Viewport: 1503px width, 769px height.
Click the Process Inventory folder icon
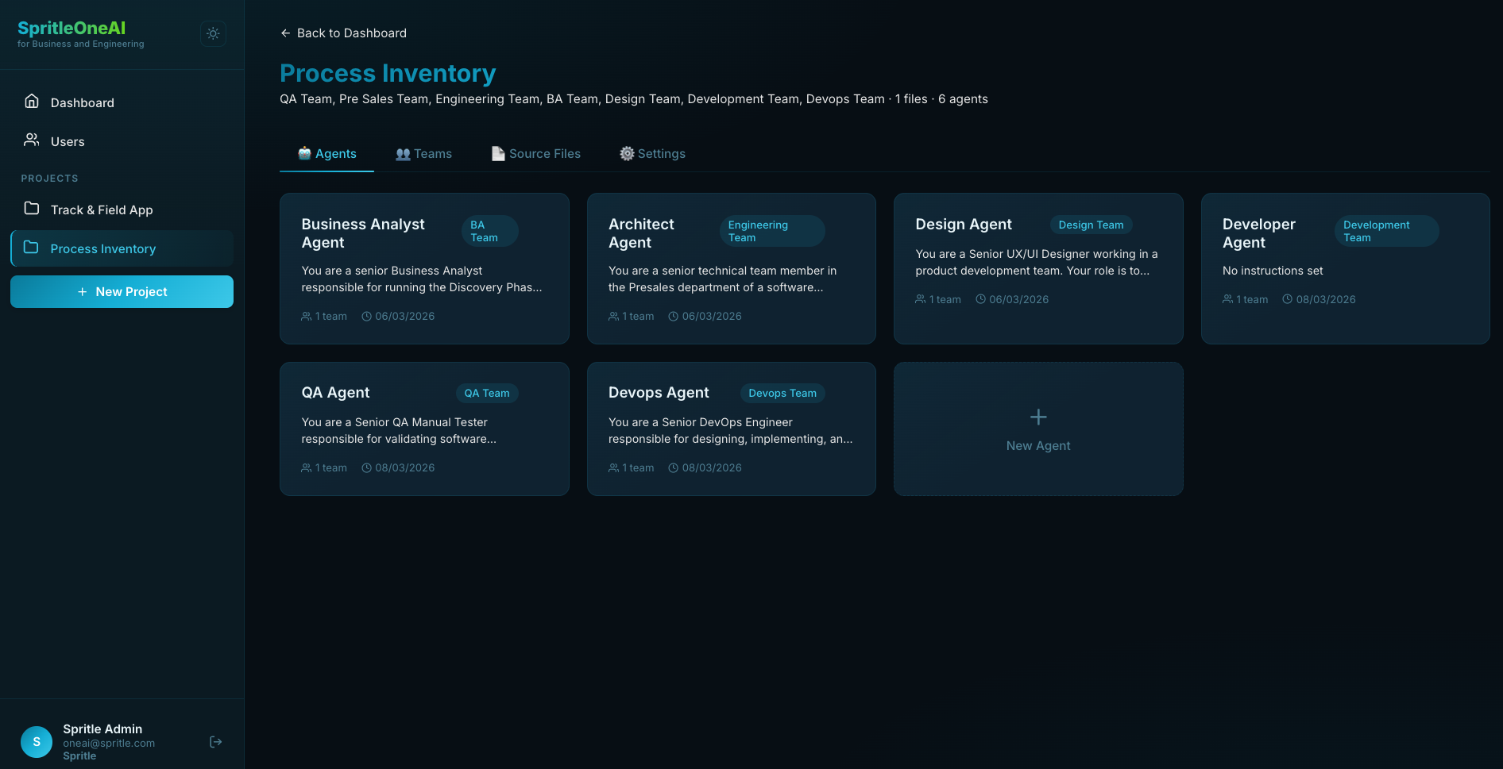[31, 248]
